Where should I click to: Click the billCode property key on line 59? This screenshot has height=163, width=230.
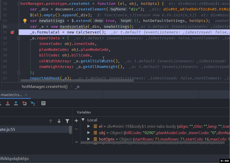48,55
